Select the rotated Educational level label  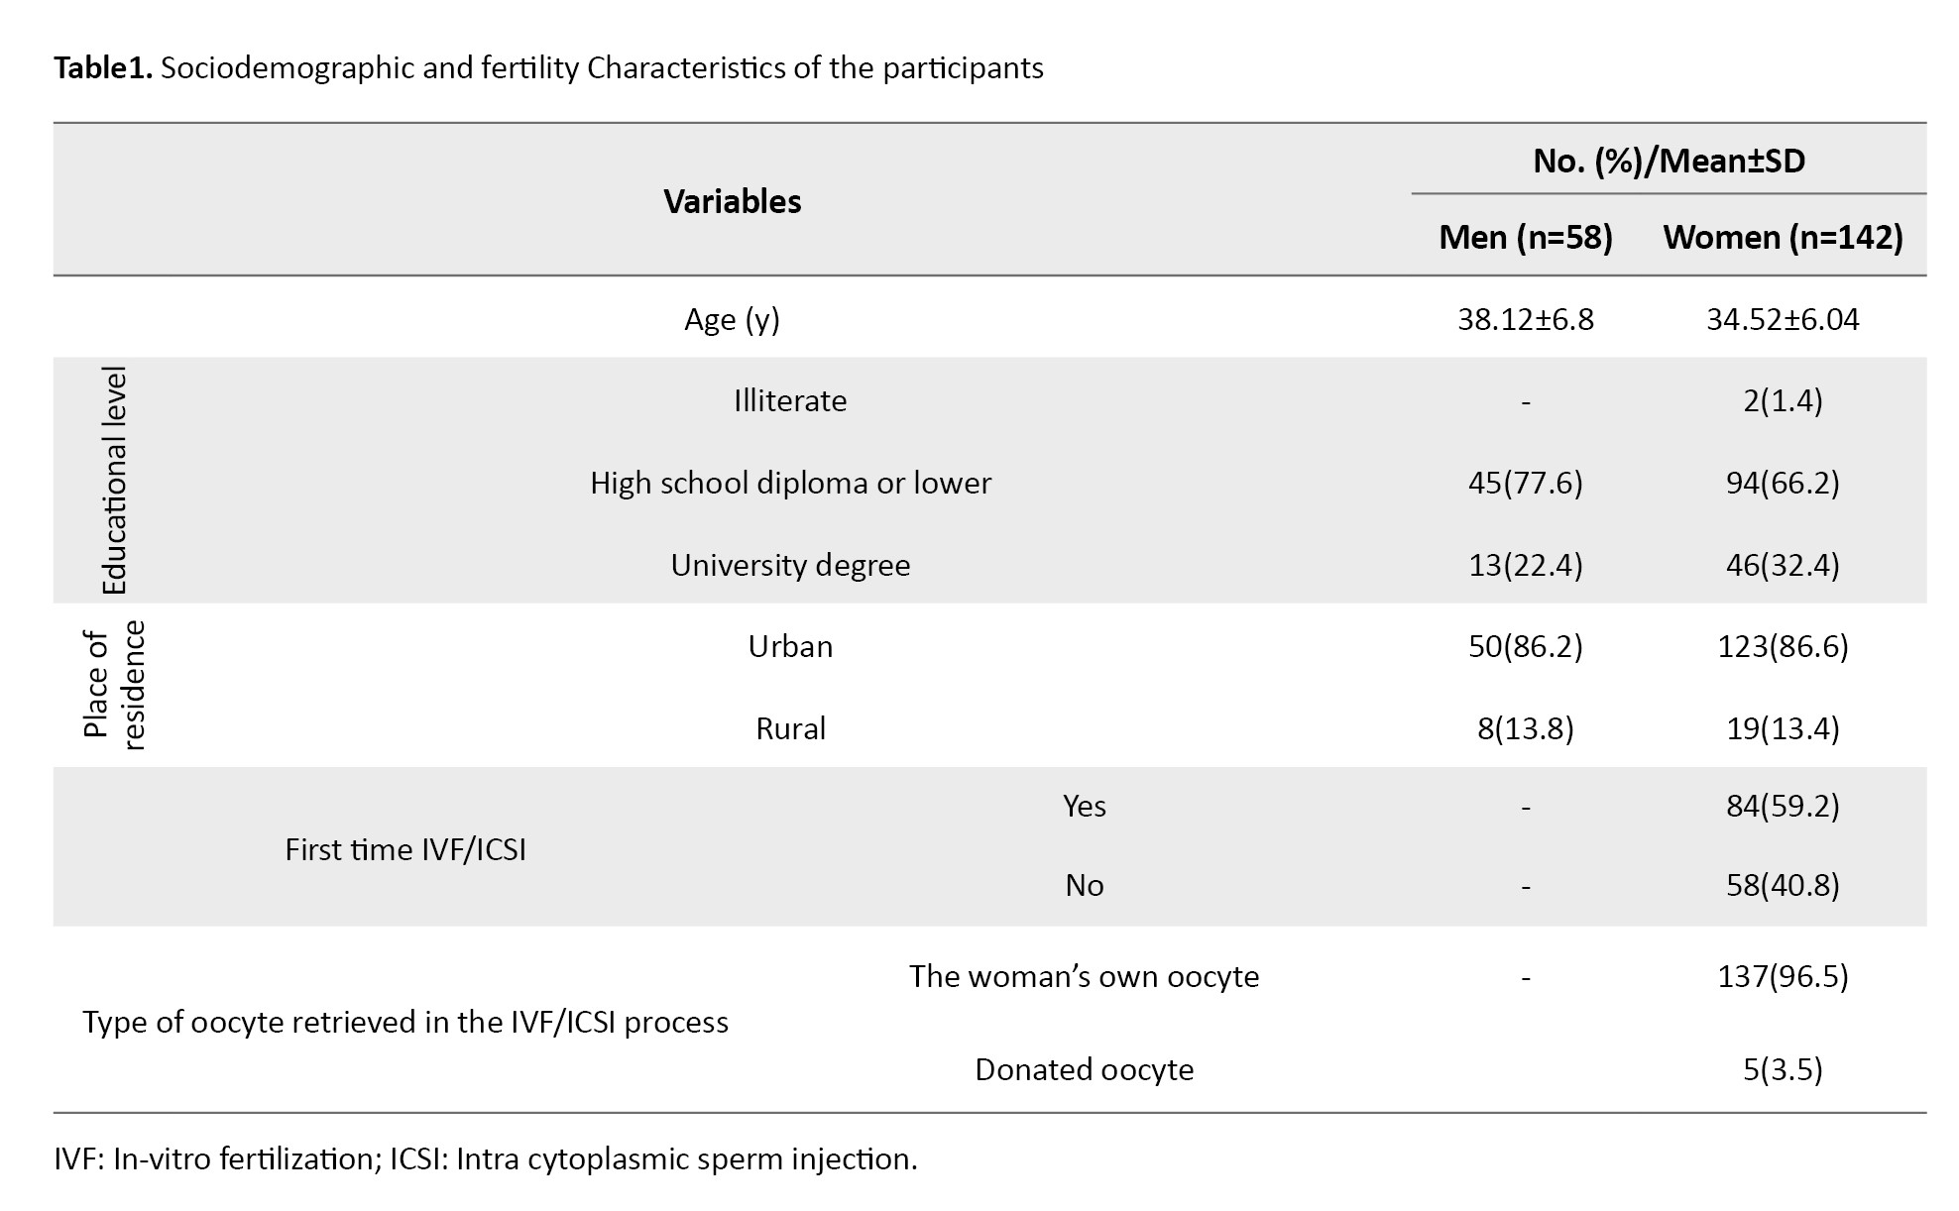pyautogui.click(x=115, y=481)
